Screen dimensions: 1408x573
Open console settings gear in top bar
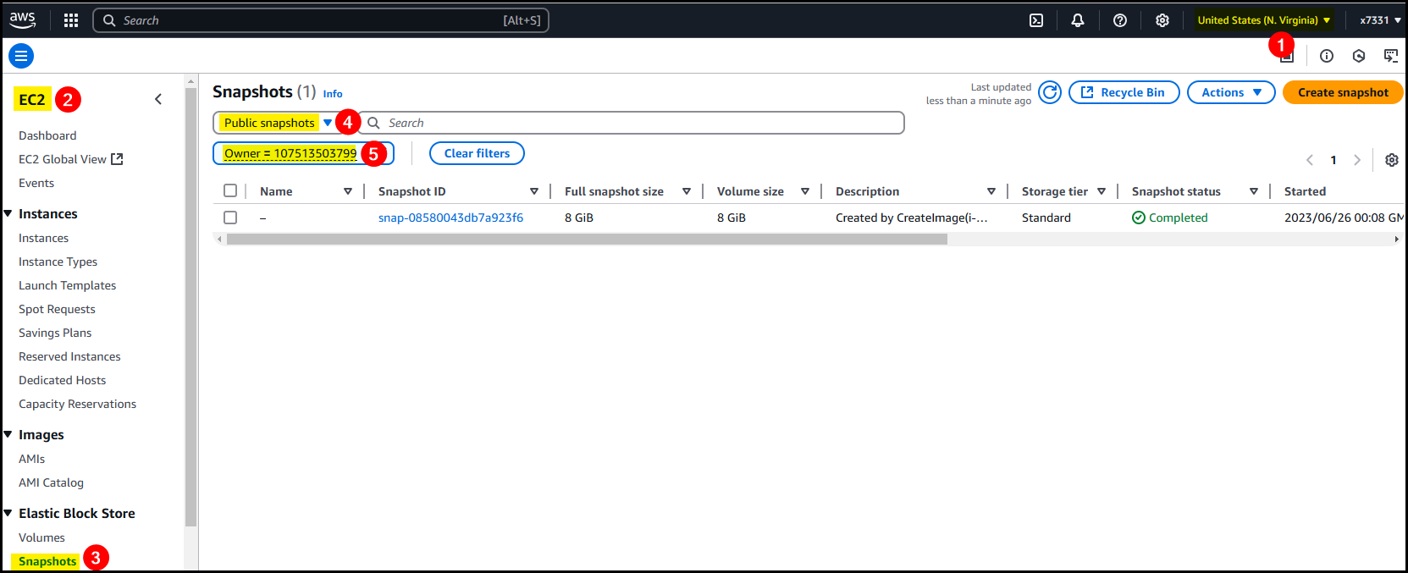click(1162, 20)
